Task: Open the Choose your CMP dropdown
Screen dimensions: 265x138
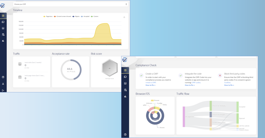Action: pyautogui.click(x=70, y=4)
